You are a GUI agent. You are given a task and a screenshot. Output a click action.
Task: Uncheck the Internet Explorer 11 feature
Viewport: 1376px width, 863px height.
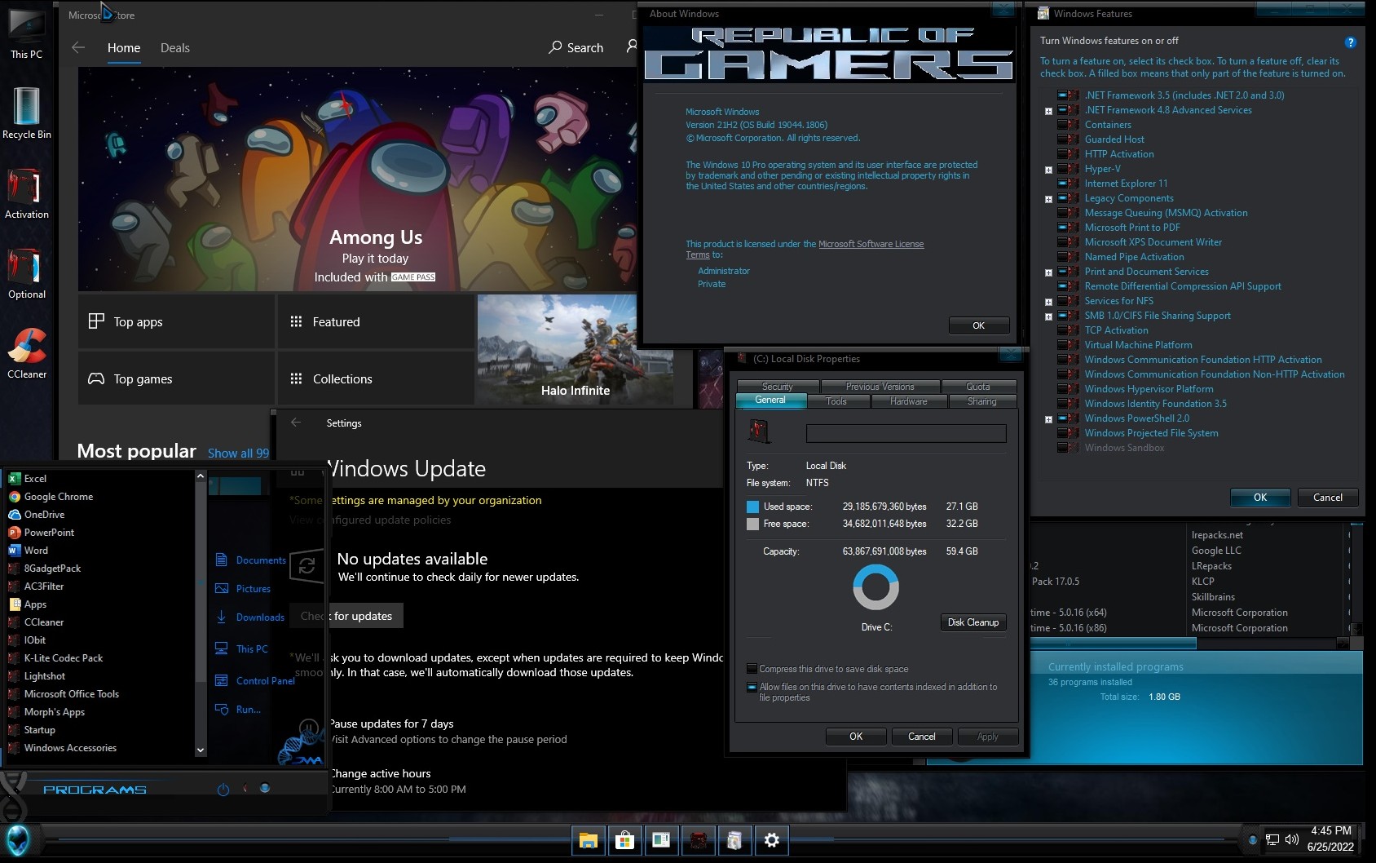1063,184
